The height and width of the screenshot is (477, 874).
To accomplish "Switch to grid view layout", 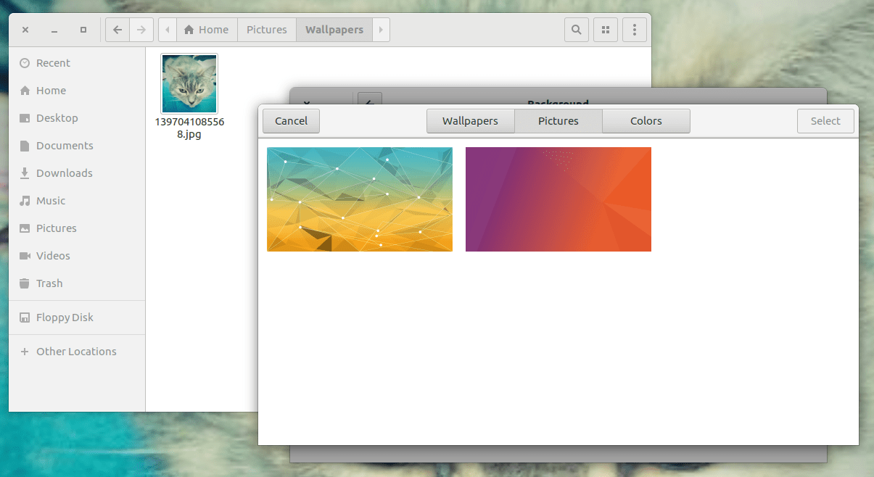I will click(x=606, y=30).
